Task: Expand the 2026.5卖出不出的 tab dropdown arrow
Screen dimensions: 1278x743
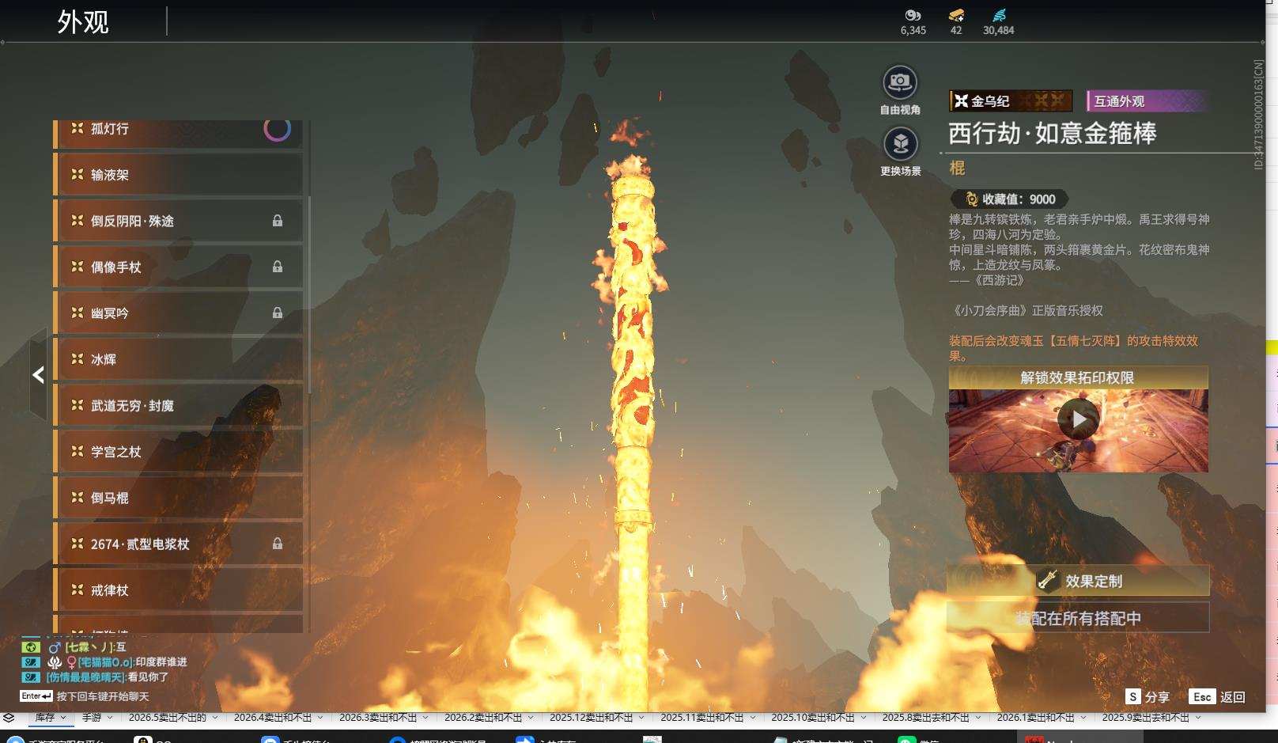Action: click(x=214, y=718)
